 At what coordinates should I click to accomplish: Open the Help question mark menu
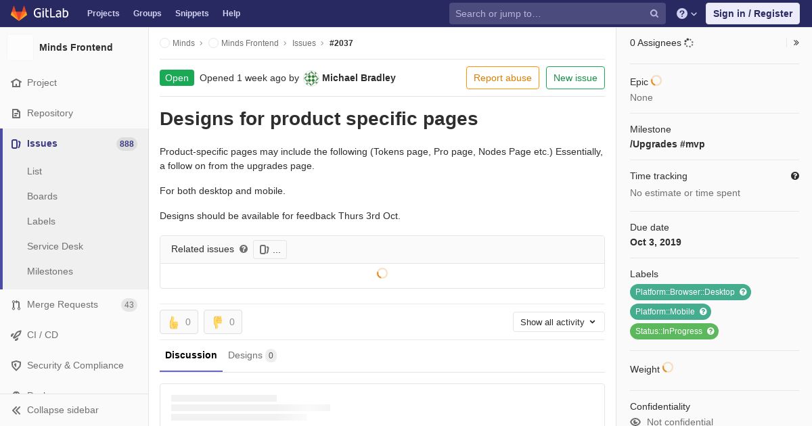pos(687,14)
